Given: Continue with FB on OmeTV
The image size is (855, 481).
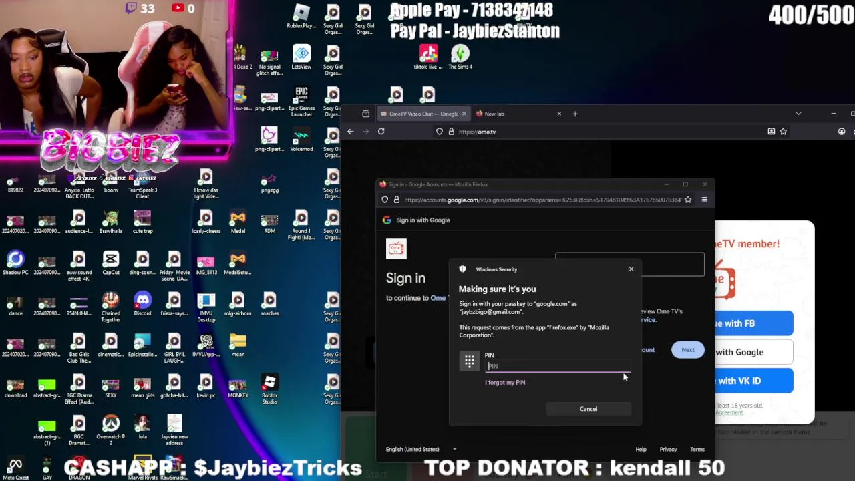Looking at the screenshot, I should click(x=753, y=323).
